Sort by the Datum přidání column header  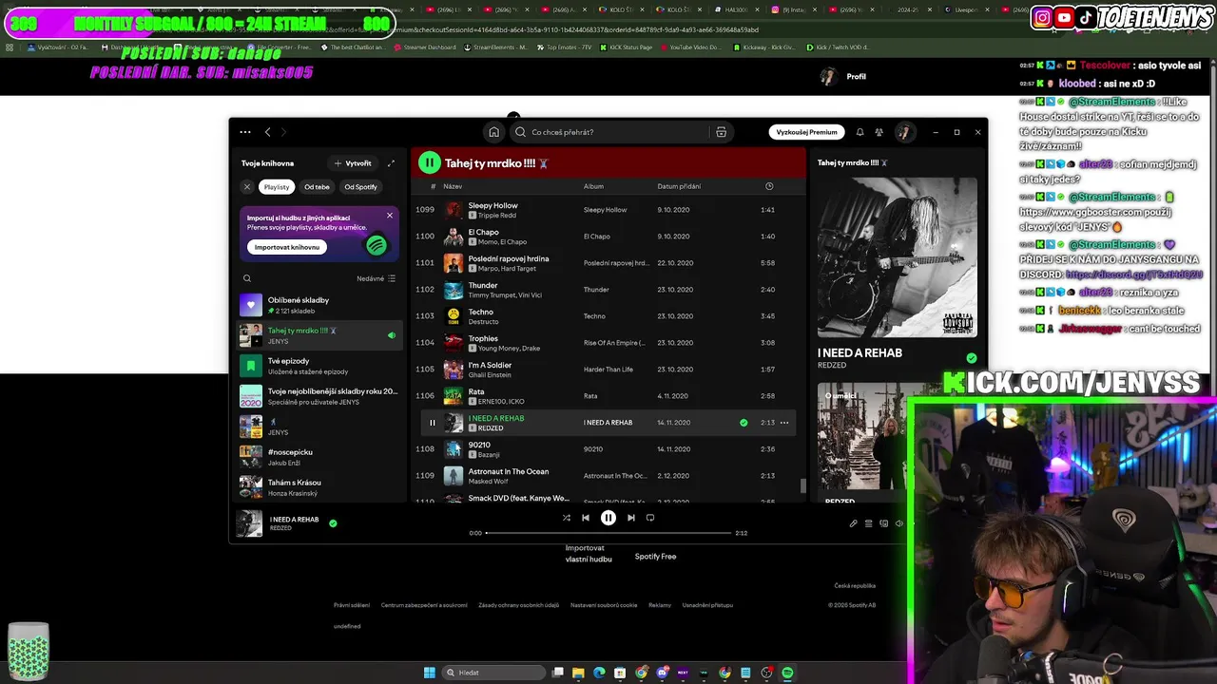click(679, 186)
